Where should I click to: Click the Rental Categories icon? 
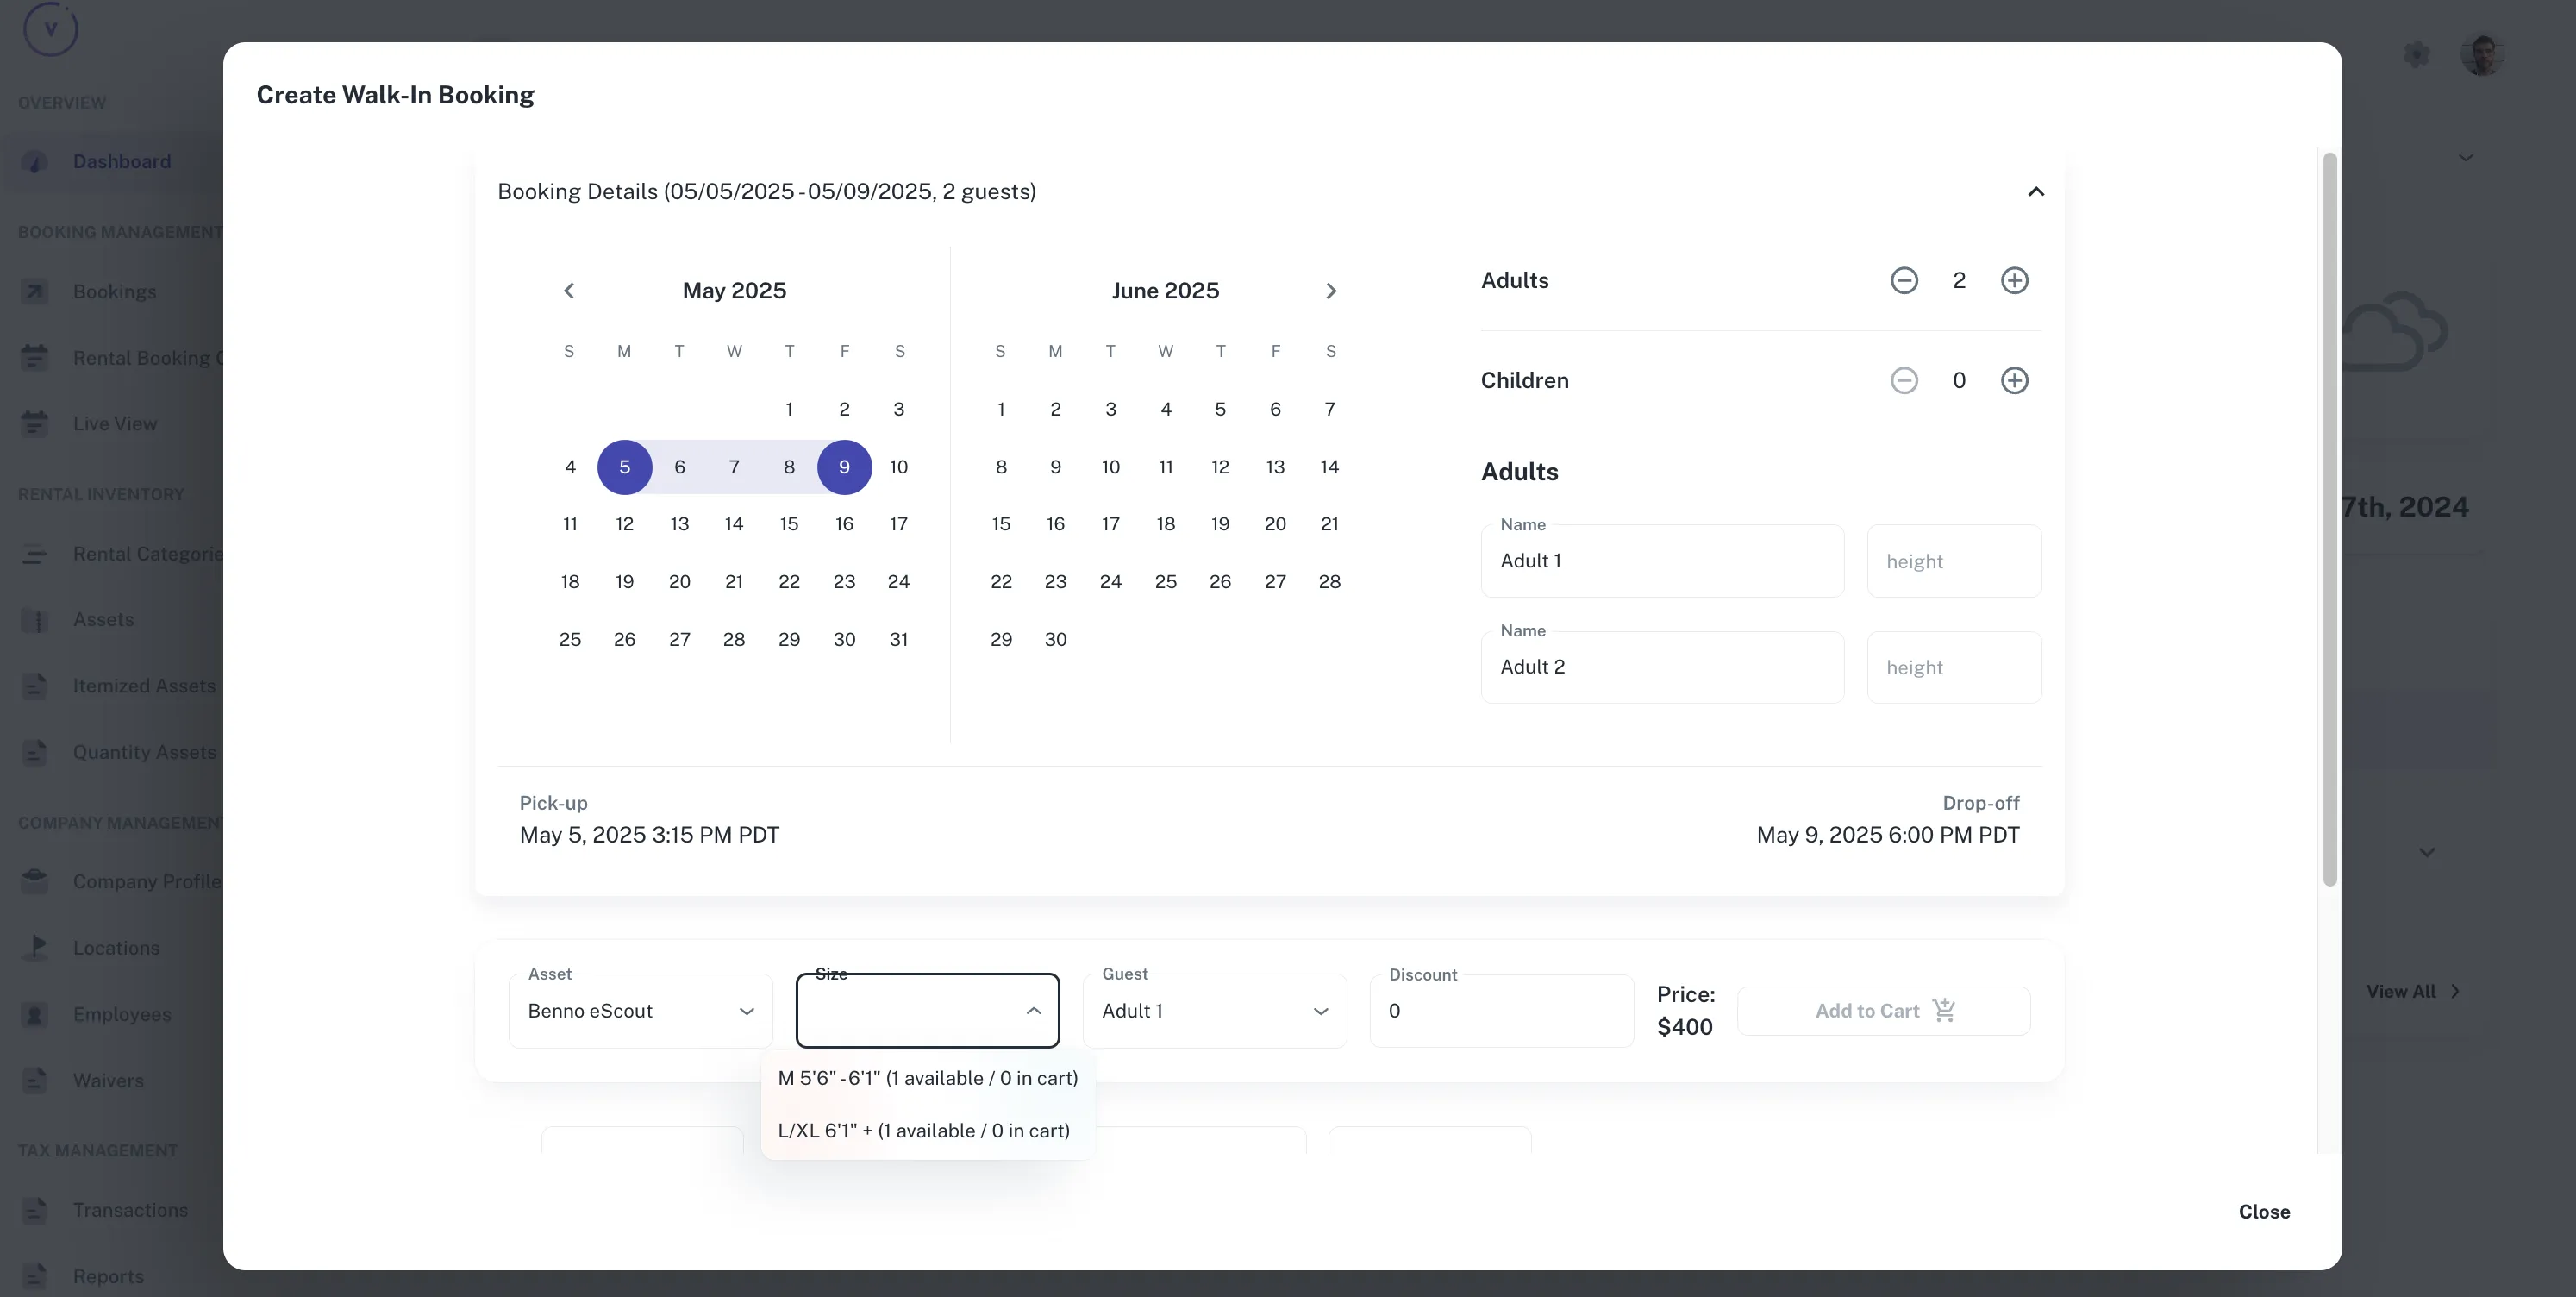click(x=36, y=554)
